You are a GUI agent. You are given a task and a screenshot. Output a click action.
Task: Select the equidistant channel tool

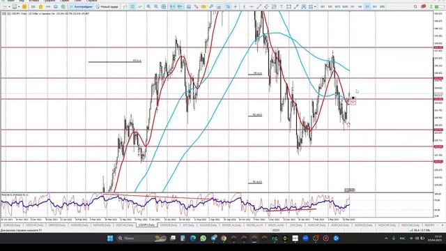point(266,6)
